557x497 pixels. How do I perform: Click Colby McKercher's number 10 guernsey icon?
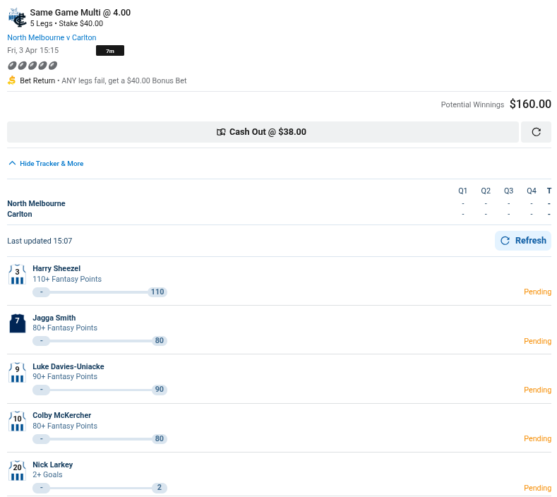pyautogui.click(x=17, y=421)
